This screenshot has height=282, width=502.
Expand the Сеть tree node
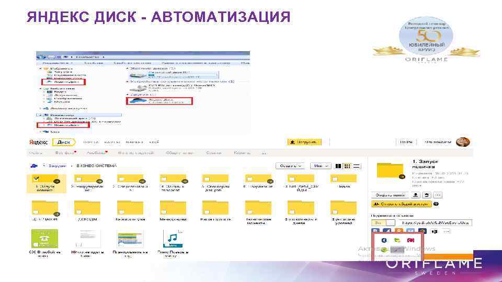tap(41, 132)
